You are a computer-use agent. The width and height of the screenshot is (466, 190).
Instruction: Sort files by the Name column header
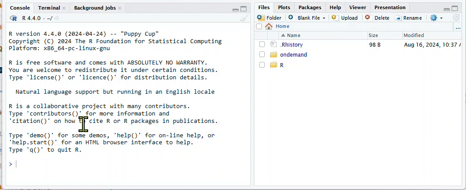(x=323, y=35)
